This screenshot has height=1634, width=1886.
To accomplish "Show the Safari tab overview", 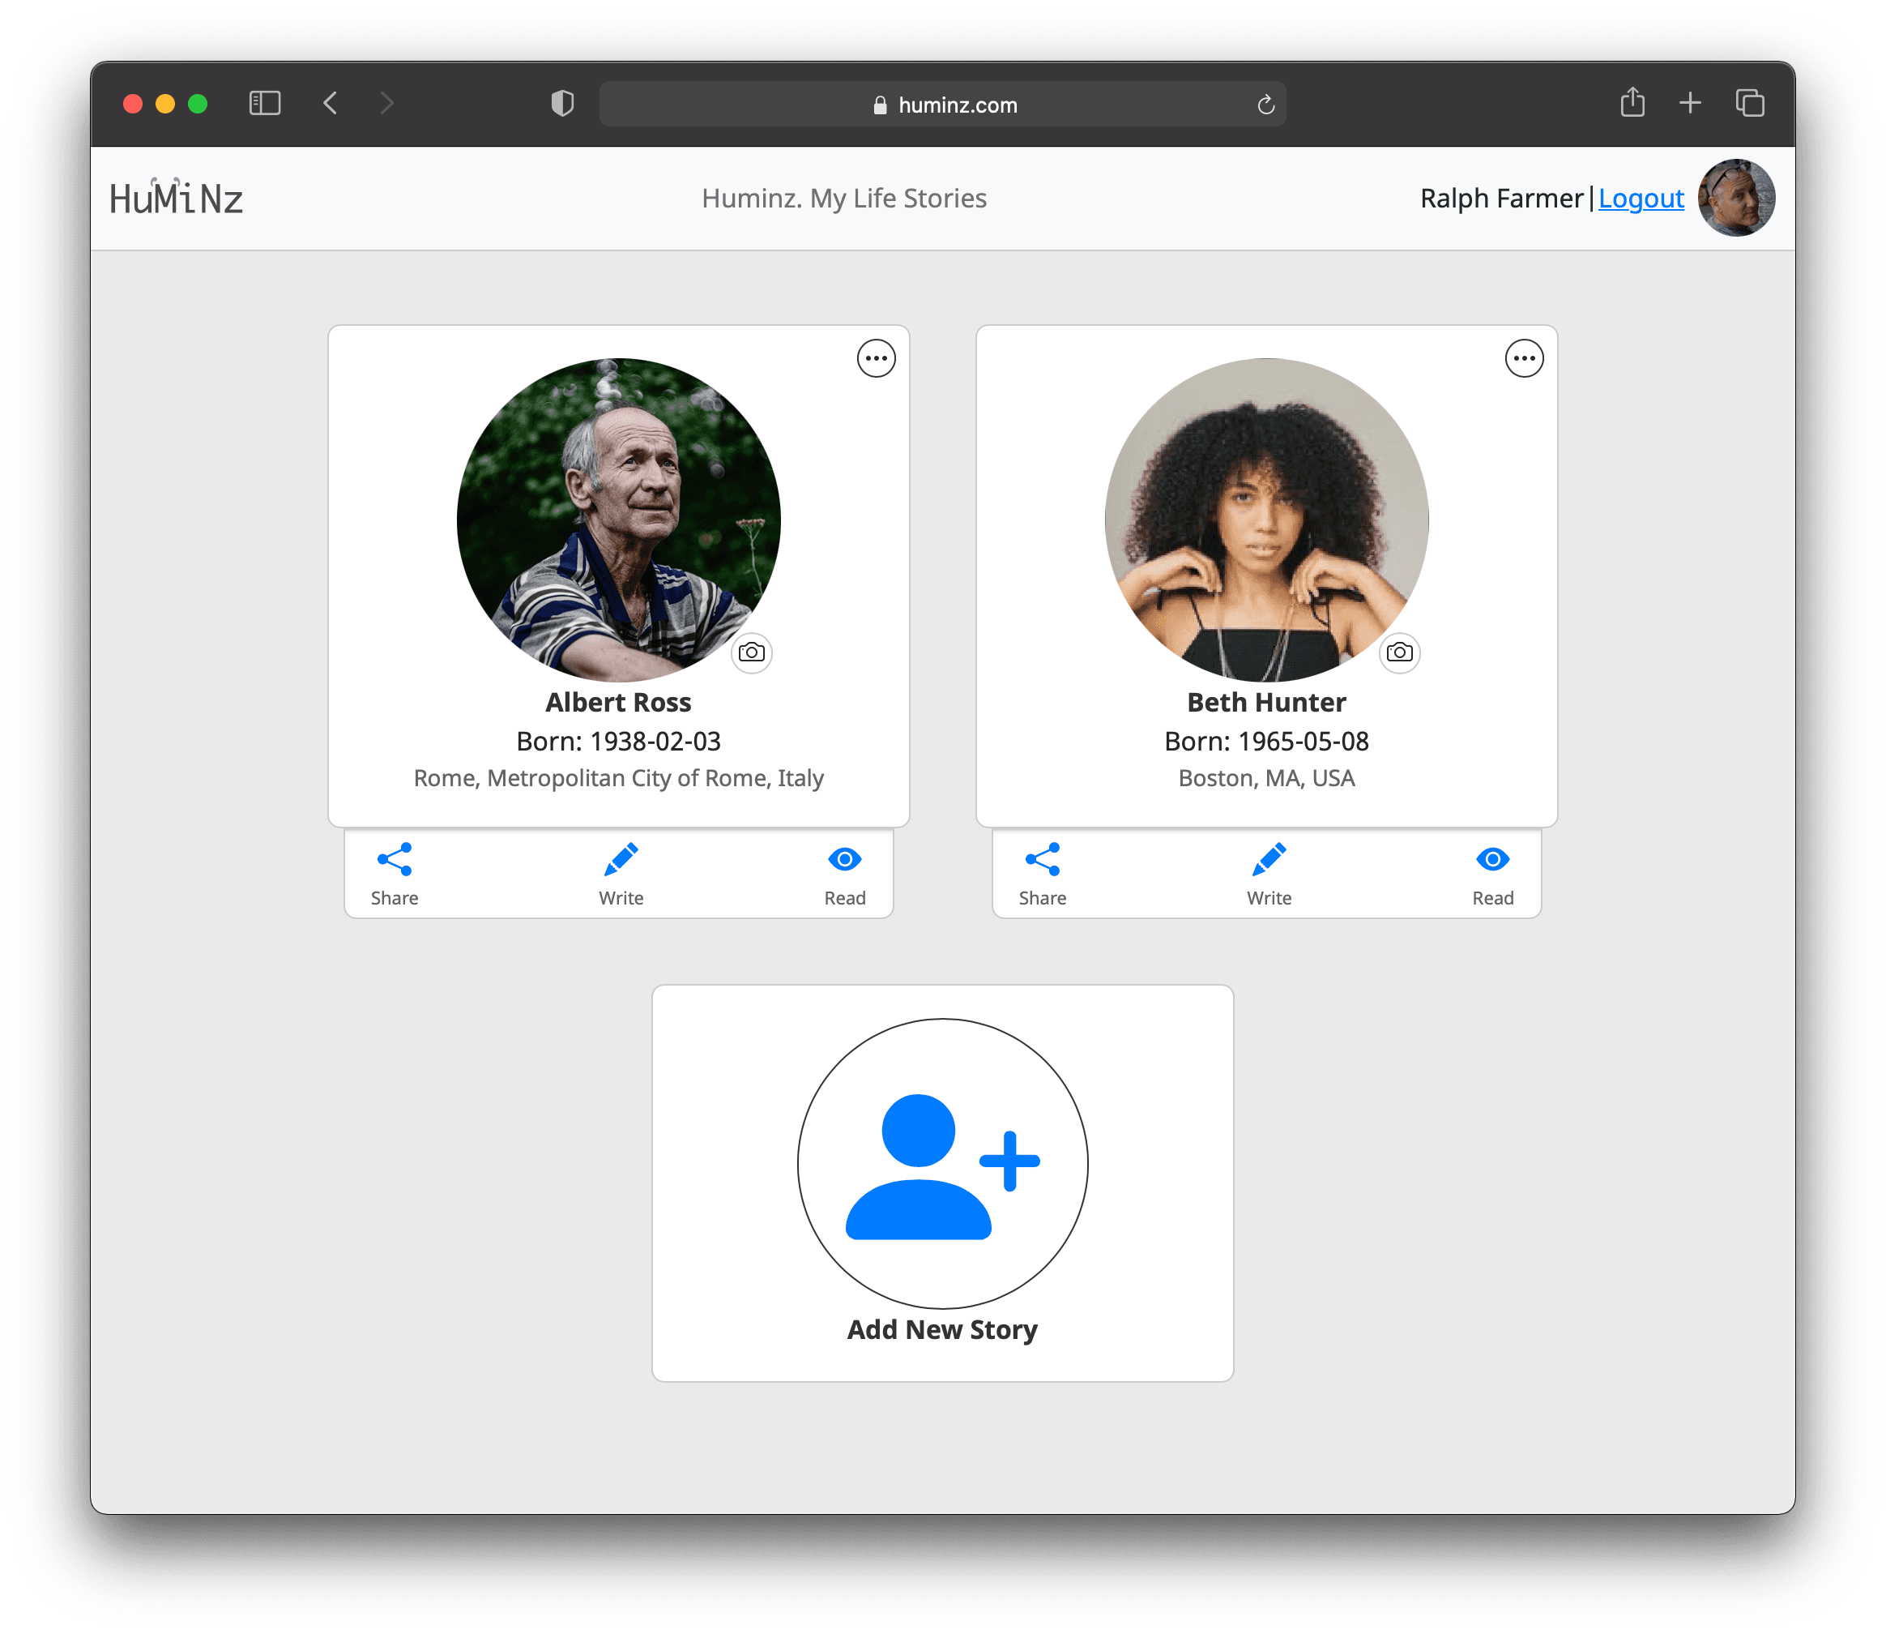I will click(1749, 103).
